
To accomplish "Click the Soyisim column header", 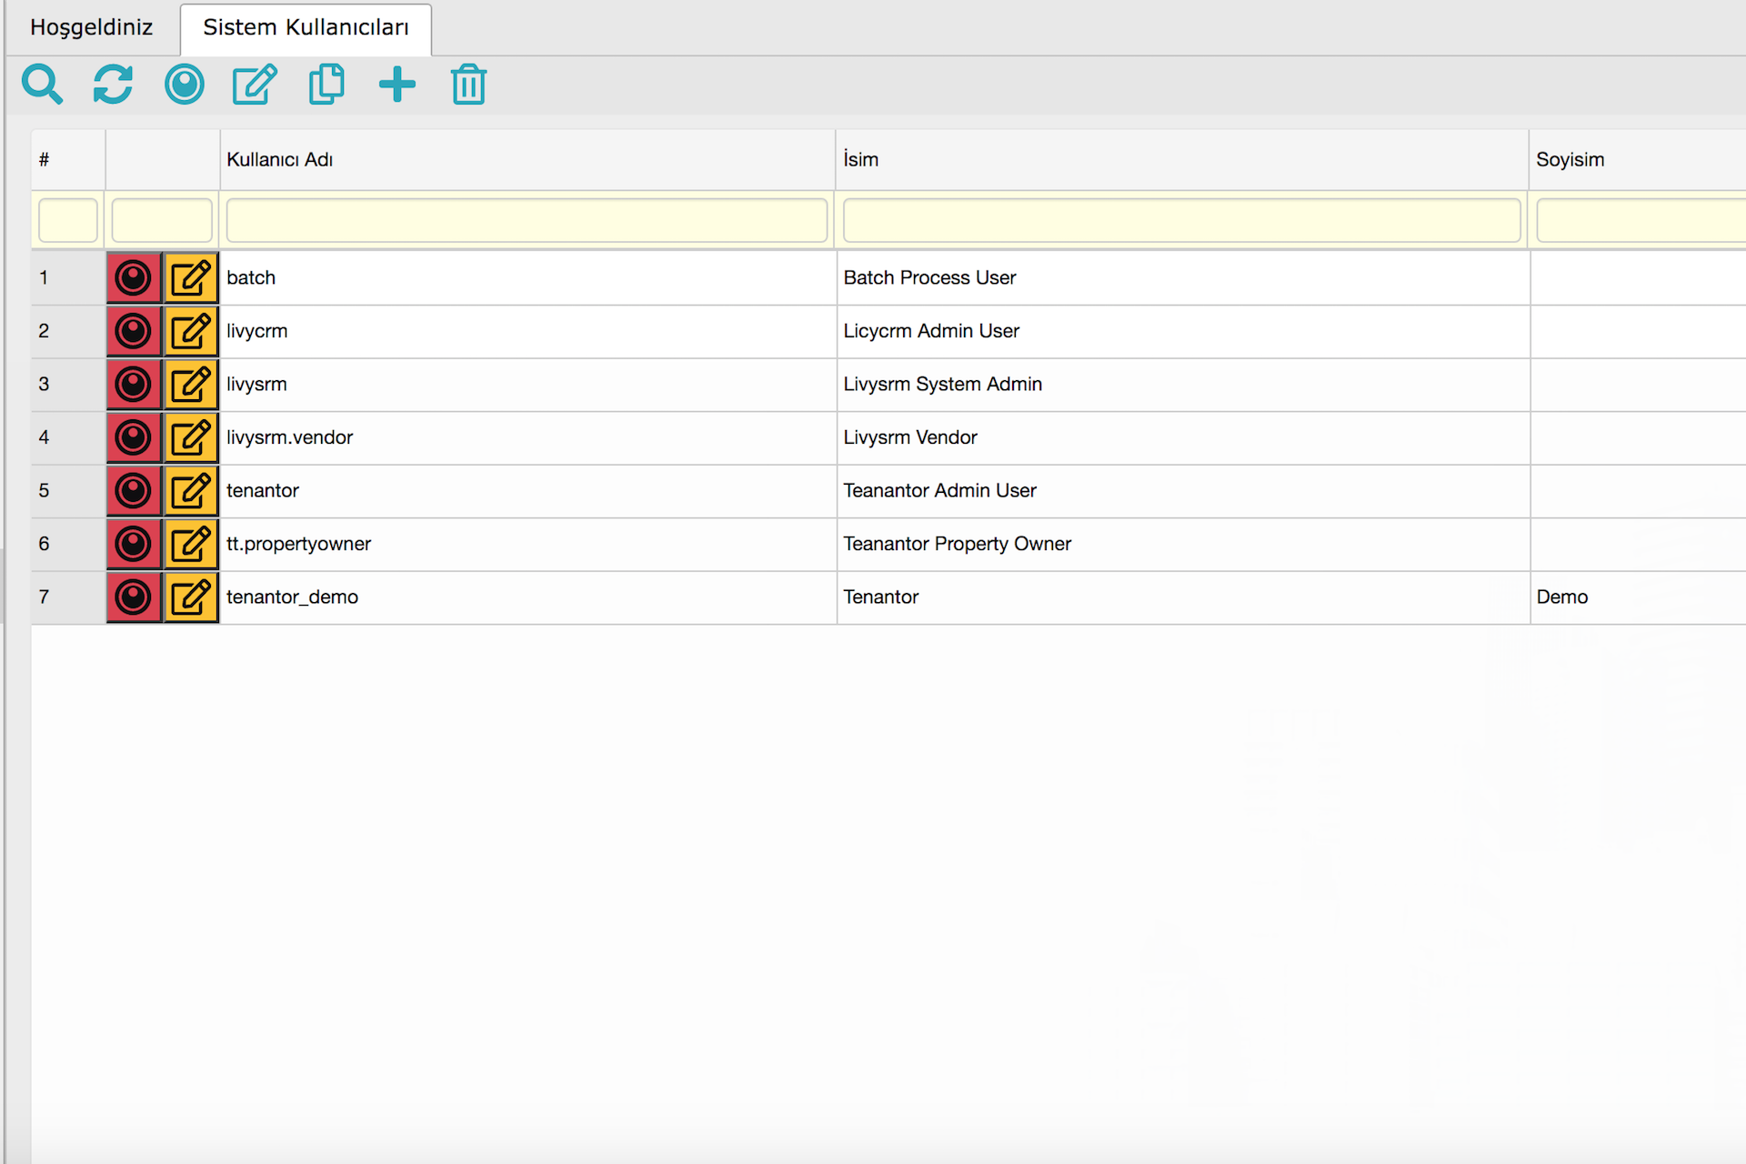I will (1570, 160).
